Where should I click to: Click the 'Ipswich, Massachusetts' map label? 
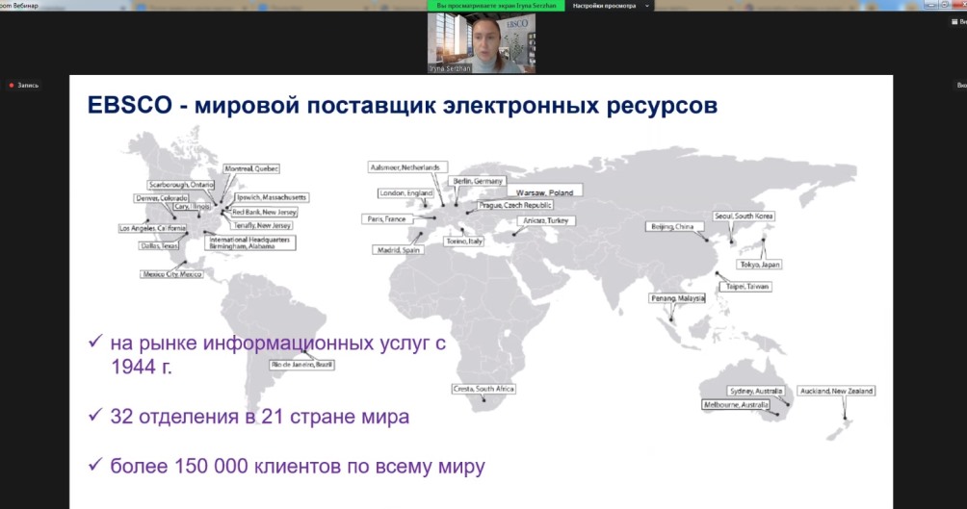click(272, 197)
